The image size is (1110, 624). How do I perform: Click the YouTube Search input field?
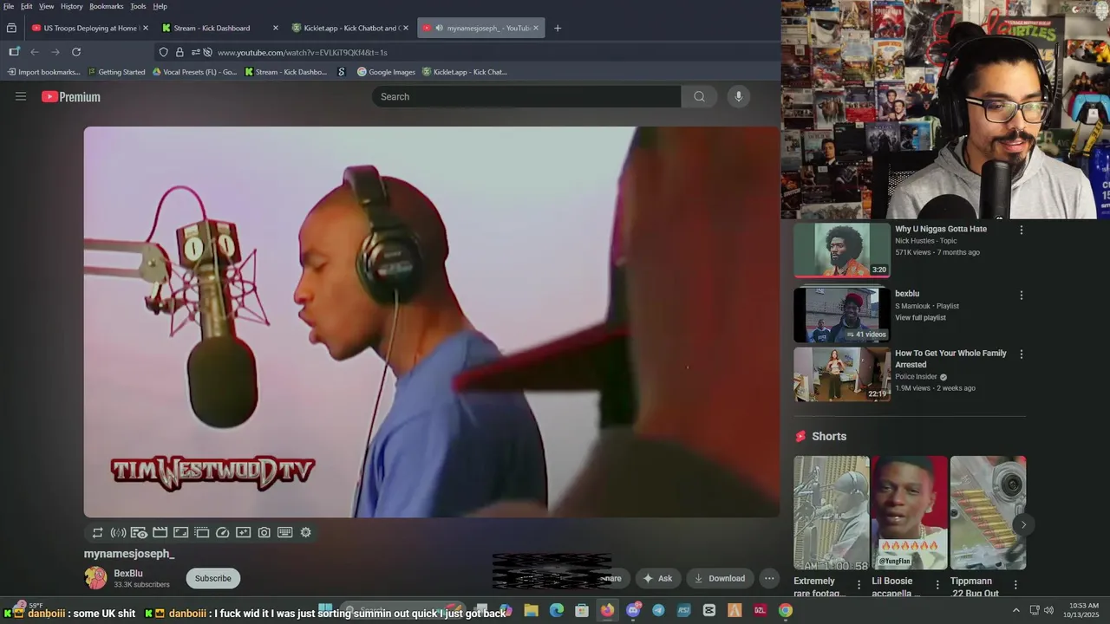point(526,96)
